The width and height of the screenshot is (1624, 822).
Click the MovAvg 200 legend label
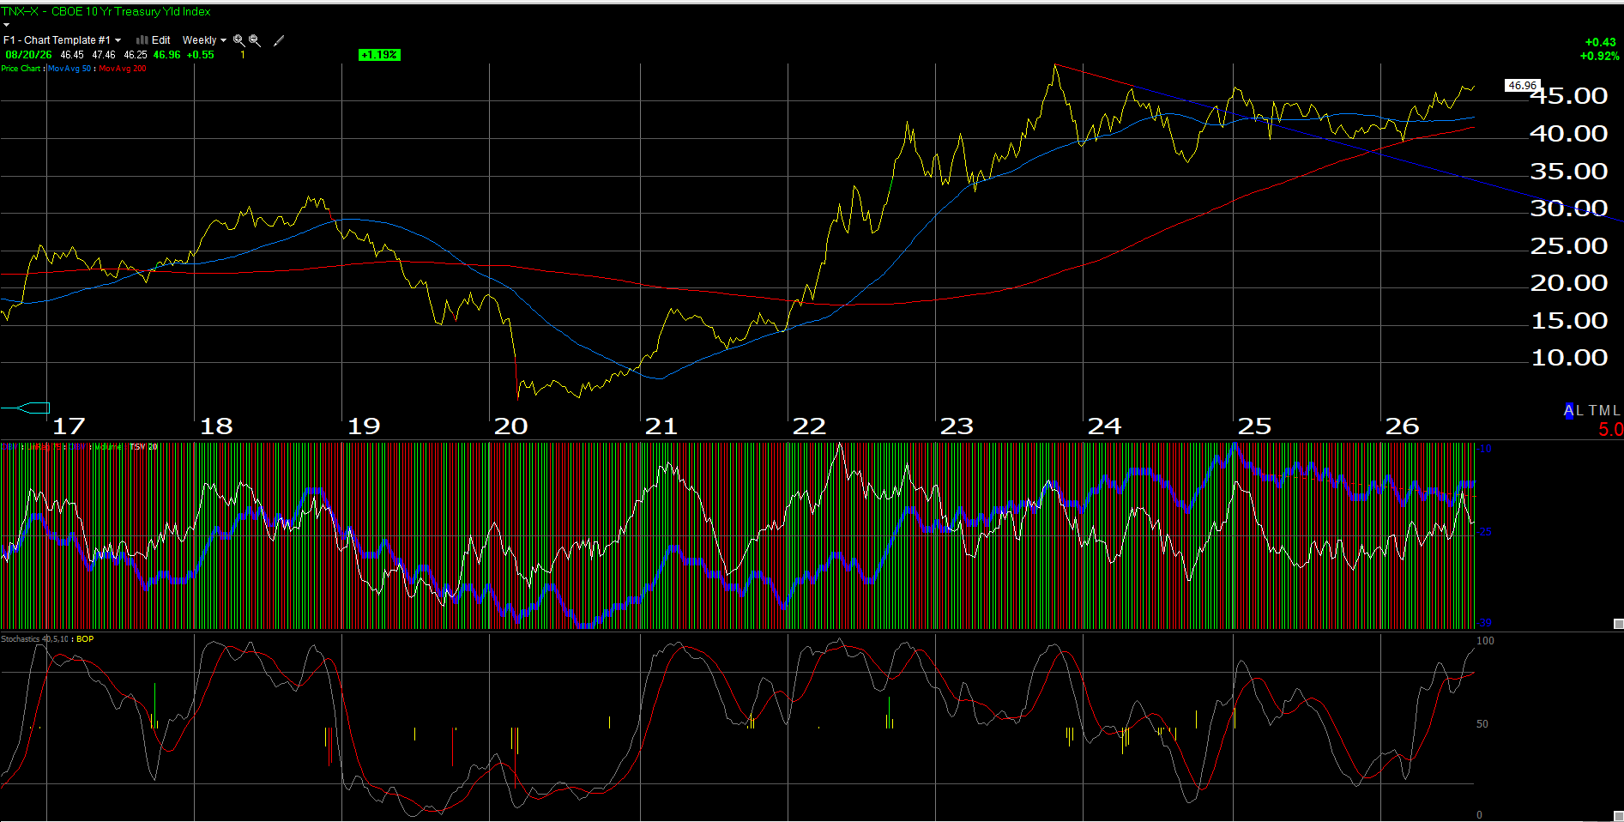click(123, 69)
